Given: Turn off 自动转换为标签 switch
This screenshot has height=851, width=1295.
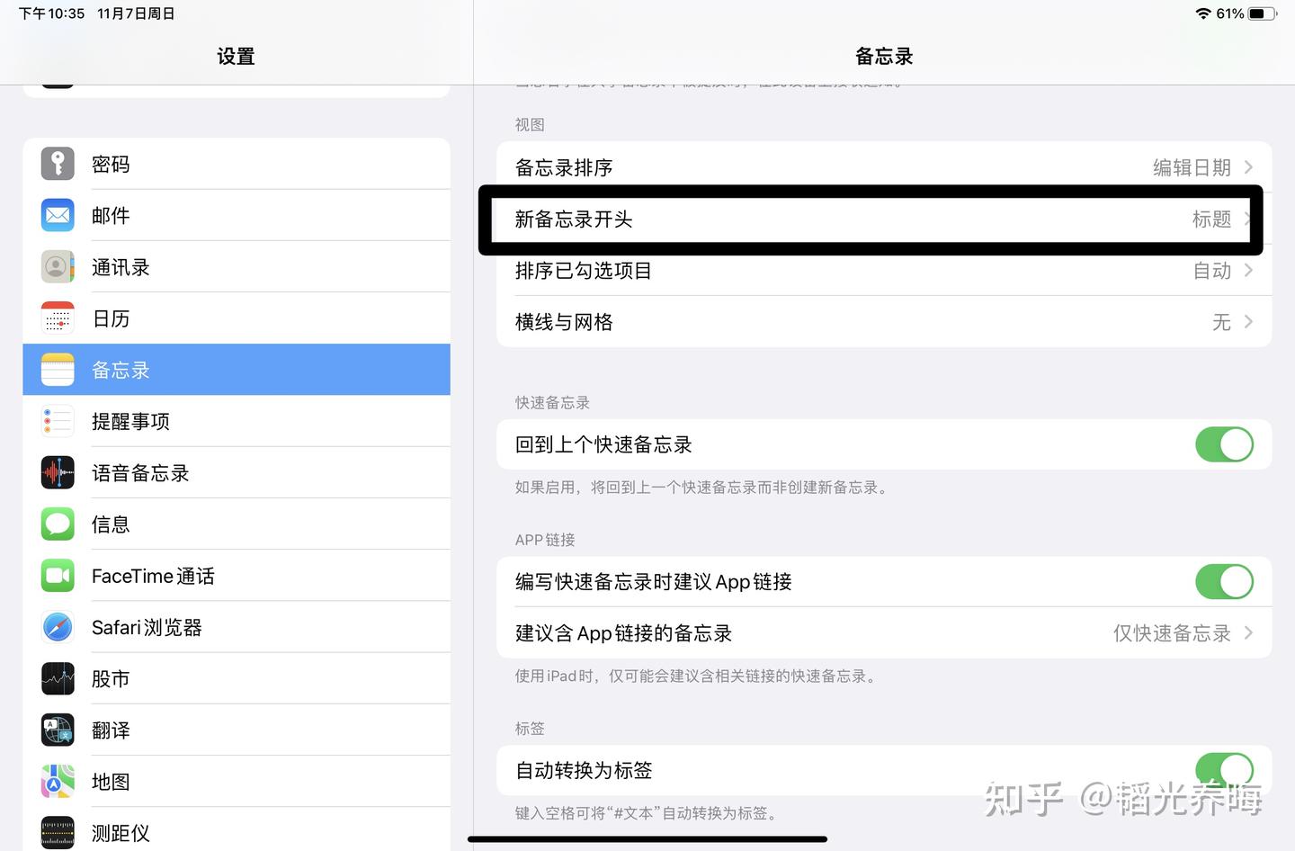Looking at the screenshot, I should [1224, 770].
